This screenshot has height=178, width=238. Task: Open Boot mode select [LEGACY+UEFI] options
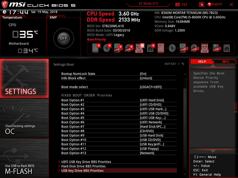(x=151, y=87)
